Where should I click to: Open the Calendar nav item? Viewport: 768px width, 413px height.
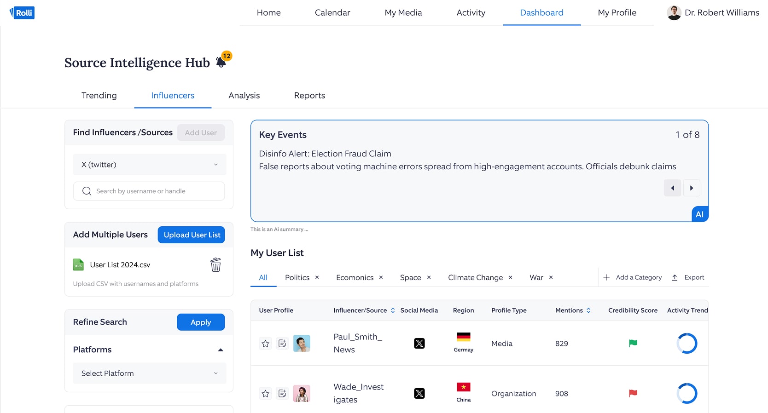pos(332,13)
